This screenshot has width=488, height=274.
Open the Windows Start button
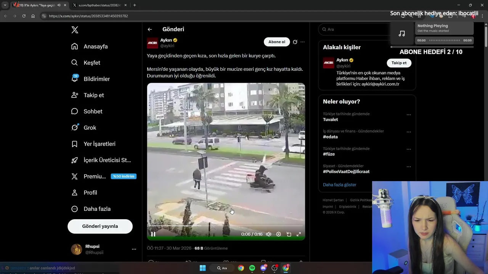pyautogui.click(x=202, y=268)
